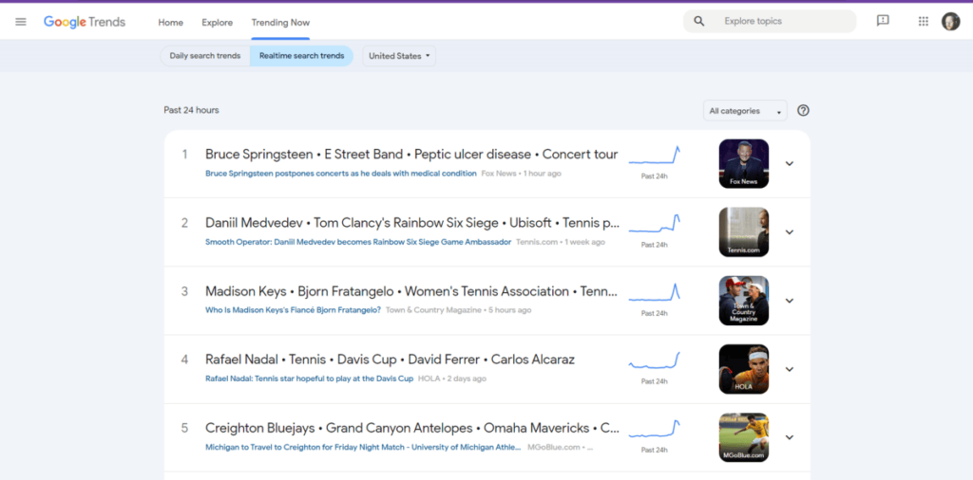This screenshot has height=480, width=973.
Task: Open the Google apps grid
Action: point(924,21)
